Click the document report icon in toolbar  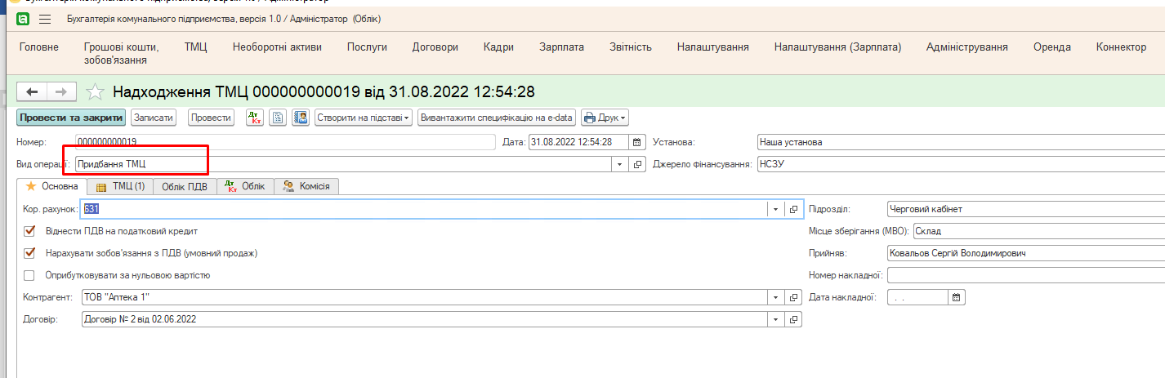[x=278, y=118]
